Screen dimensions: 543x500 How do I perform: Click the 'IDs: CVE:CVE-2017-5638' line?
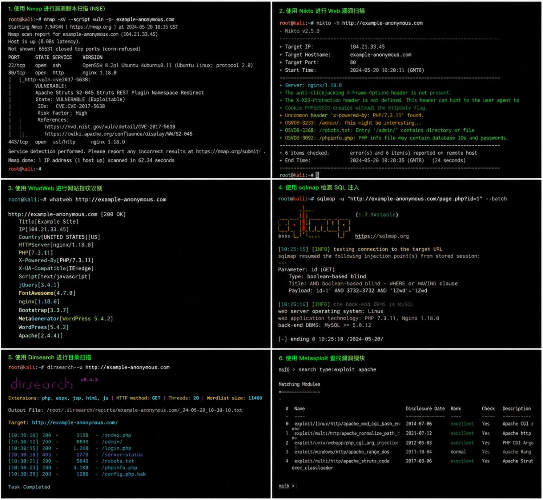(x=71, y=106)
